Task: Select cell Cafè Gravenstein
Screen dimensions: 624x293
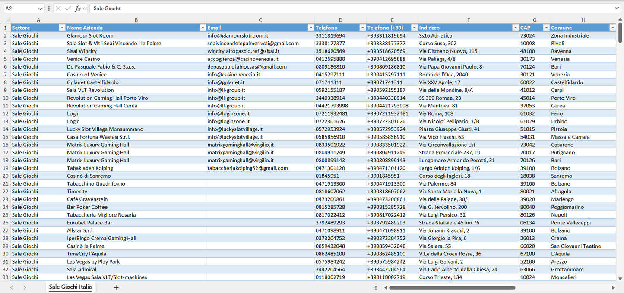Action: 136,199
